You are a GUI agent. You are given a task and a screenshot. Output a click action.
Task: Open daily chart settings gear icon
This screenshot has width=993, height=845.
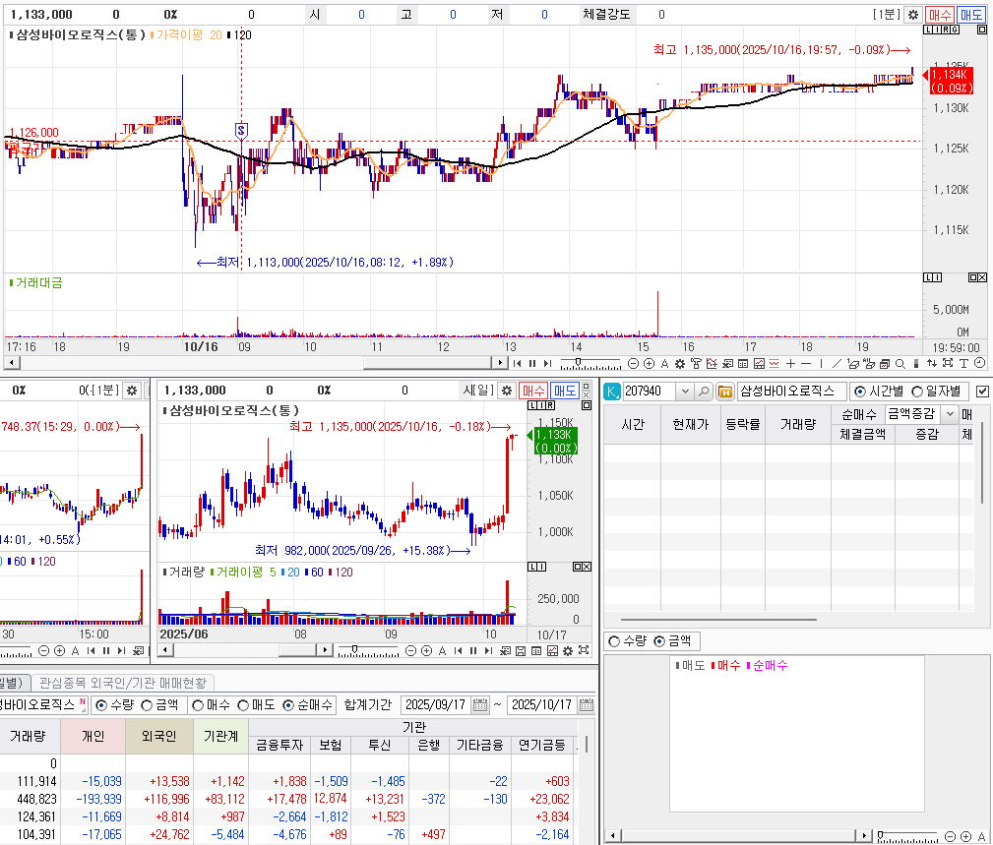507,391
